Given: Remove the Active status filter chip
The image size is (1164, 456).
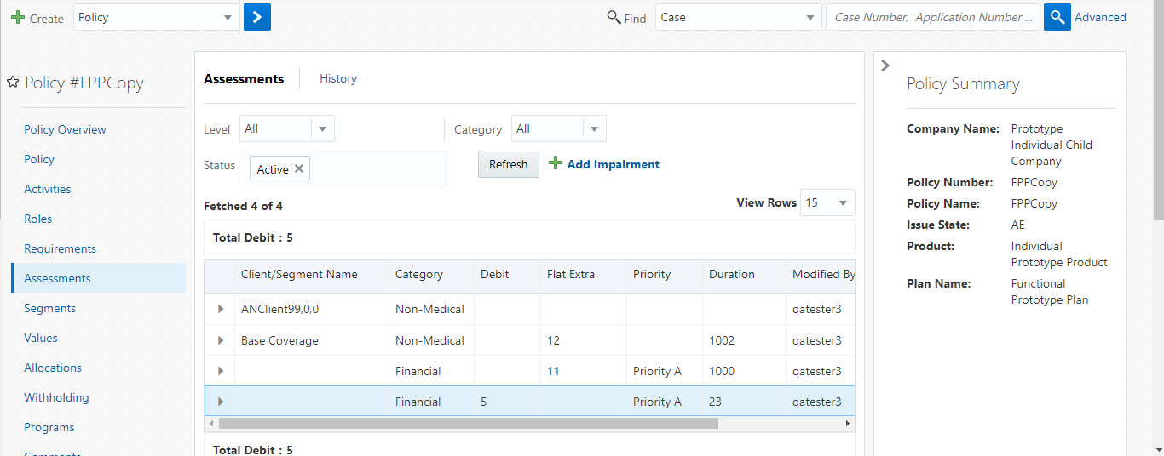Looking at the screenshot, I should tap(299, 168).
